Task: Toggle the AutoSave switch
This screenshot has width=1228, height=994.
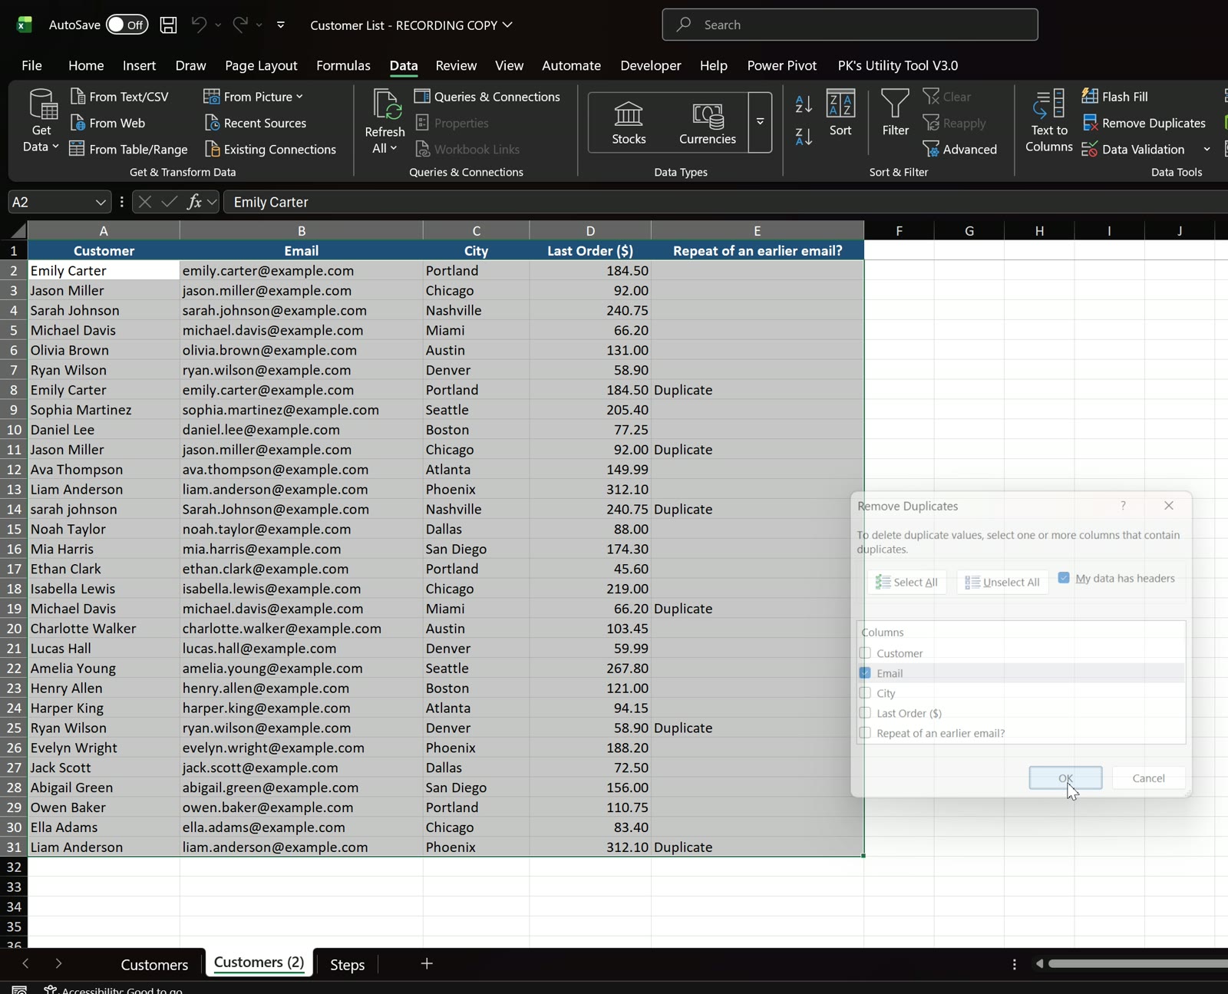Action: 127,25
